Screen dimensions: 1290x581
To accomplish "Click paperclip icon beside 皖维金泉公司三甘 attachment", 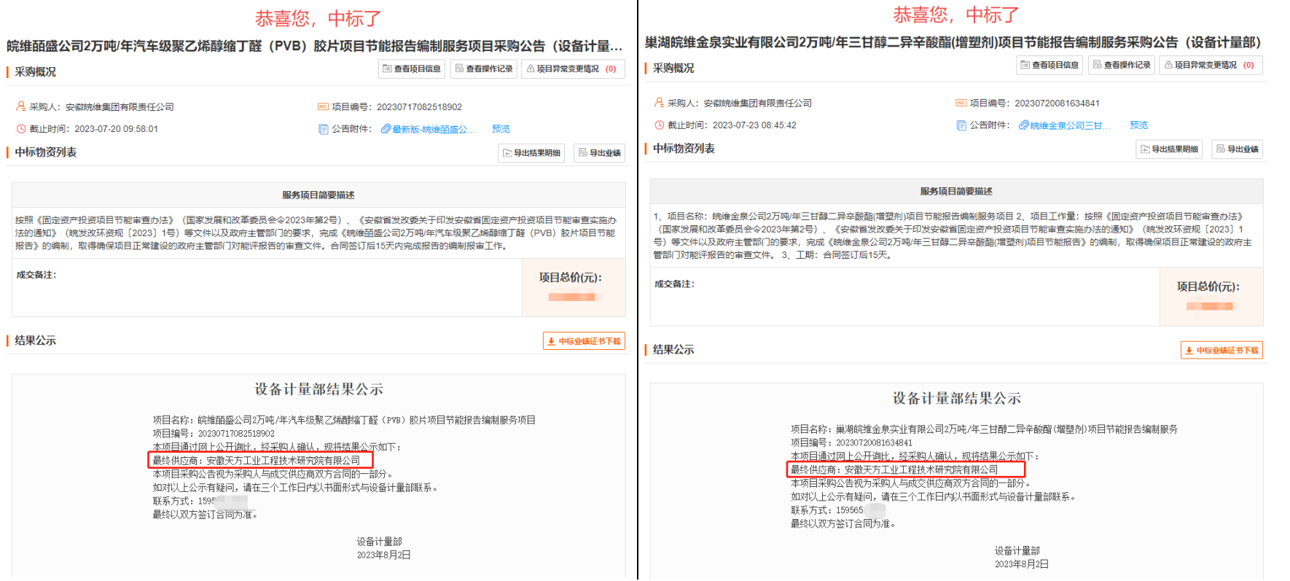I will (1023, 126).
